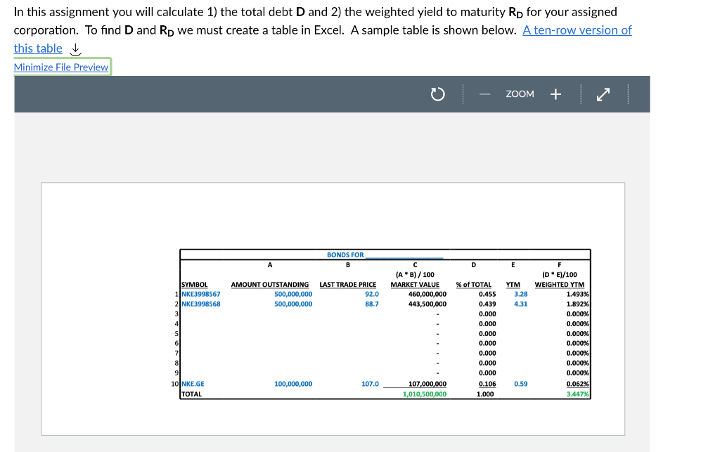Click the BONDS FOR title

(x=345, y=254)
